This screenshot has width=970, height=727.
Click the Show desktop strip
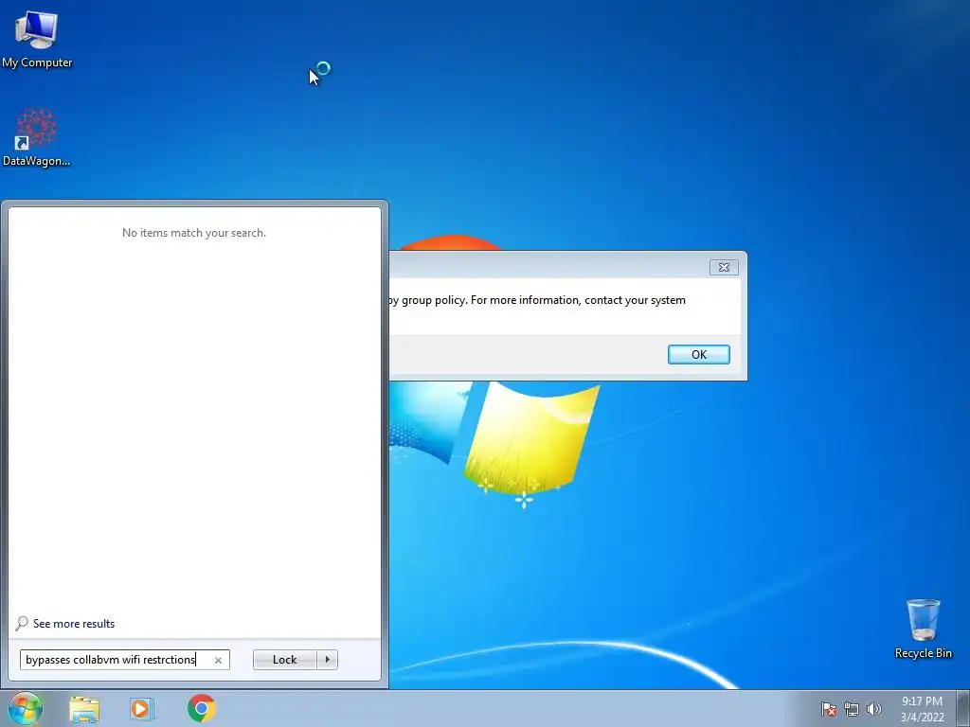coord(963,708)
